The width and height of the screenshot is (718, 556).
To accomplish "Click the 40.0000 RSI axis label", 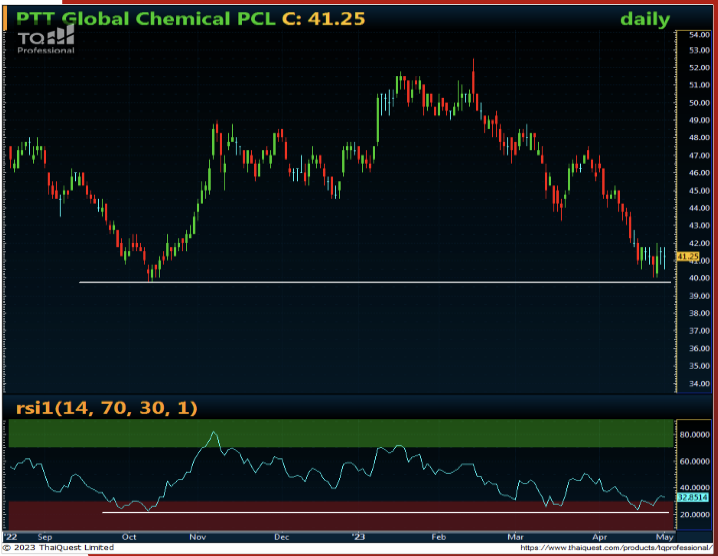I will tap(695, 488).
